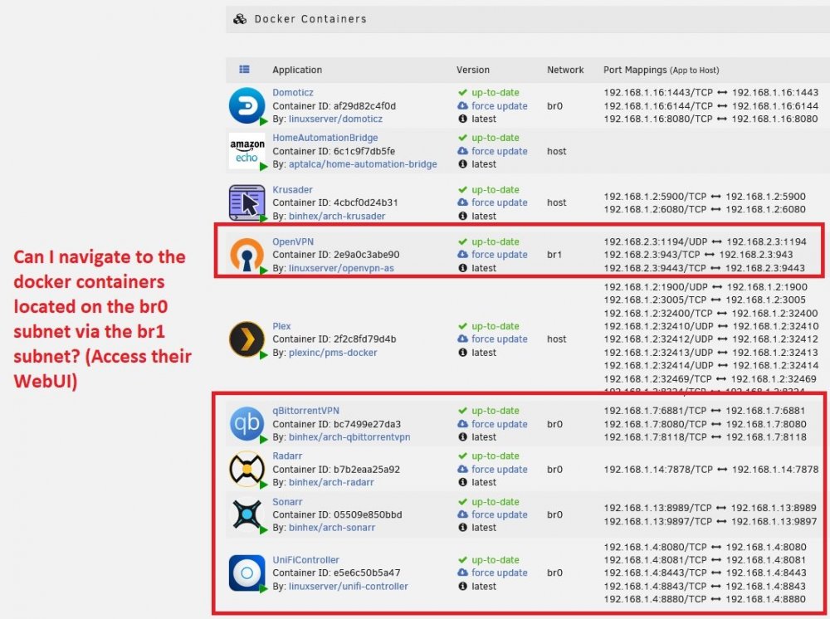This screenshot has height=619, width=830.
Task: Click the cloud icon beside Radarr force update
Action: click(x=462, y=469)
